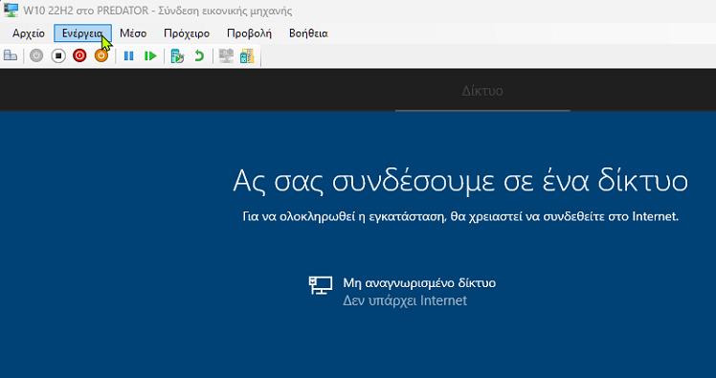Open the Μέσο menu

tap(133, 33)
